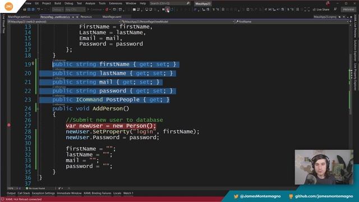Open the Tools menu
359x202 pixels.
(102, 3)
